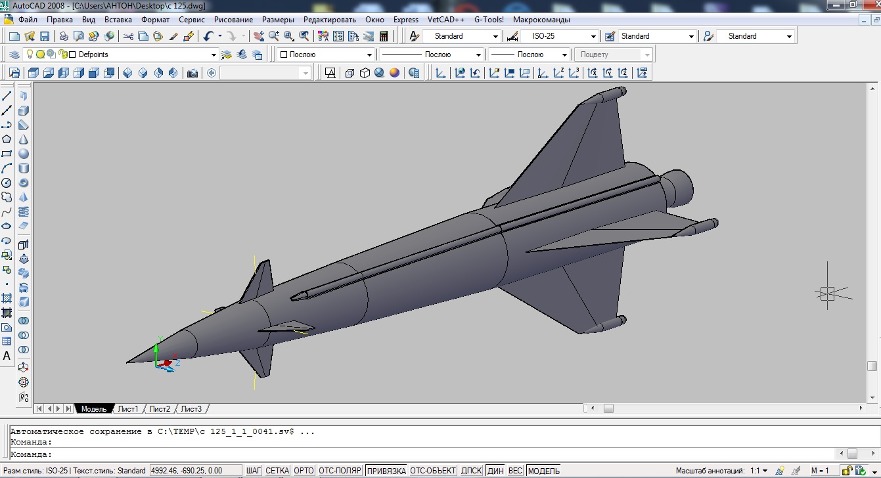This screenshot has height=478, width=881.
Task: Click the Save floppy disk icon
Action: 45,36
